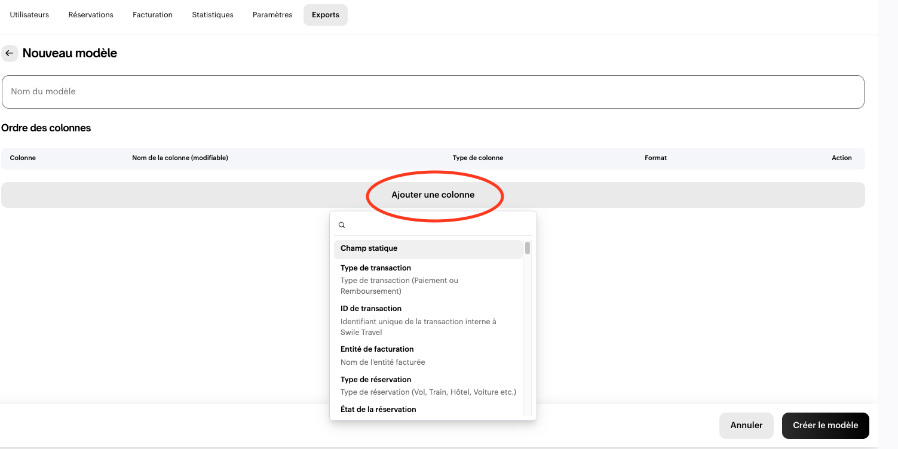Screen dimensions: 898x449
Task: Focus the column search field in dropdown
Action: pos(436,225)
